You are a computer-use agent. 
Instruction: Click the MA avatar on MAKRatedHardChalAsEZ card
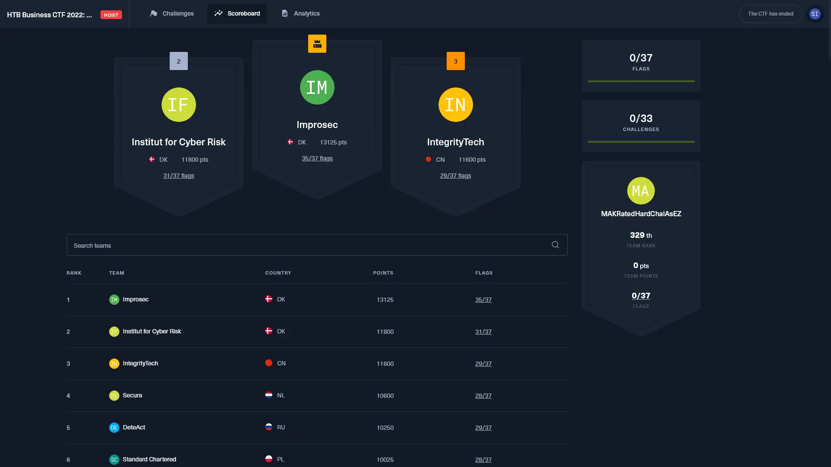[x=641, y=190]
